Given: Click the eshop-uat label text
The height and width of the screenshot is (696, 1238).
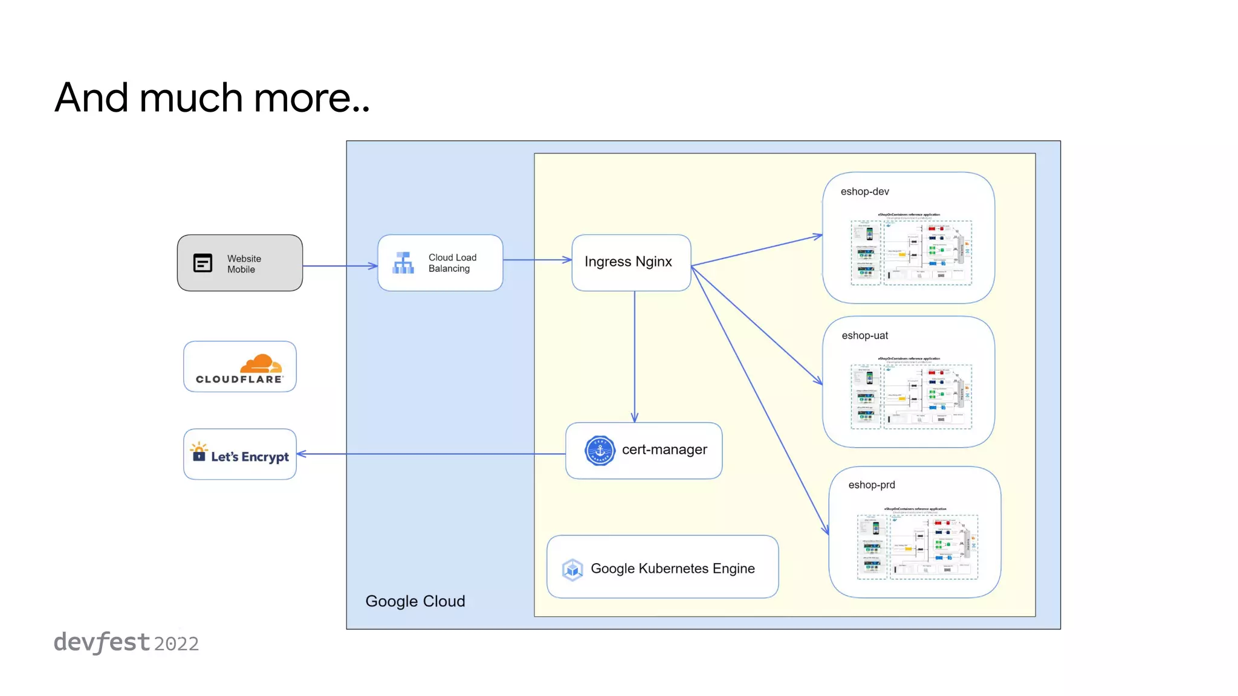Looking at the screenshot, I should pos(864,335).
